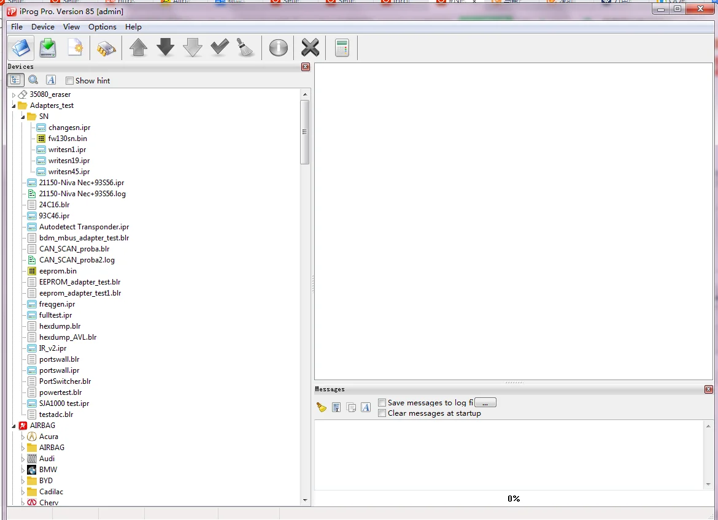Click the copy messages icon in Messages panel
The image size is (718, 520).
pyautogui.click(x=351, y=407)
